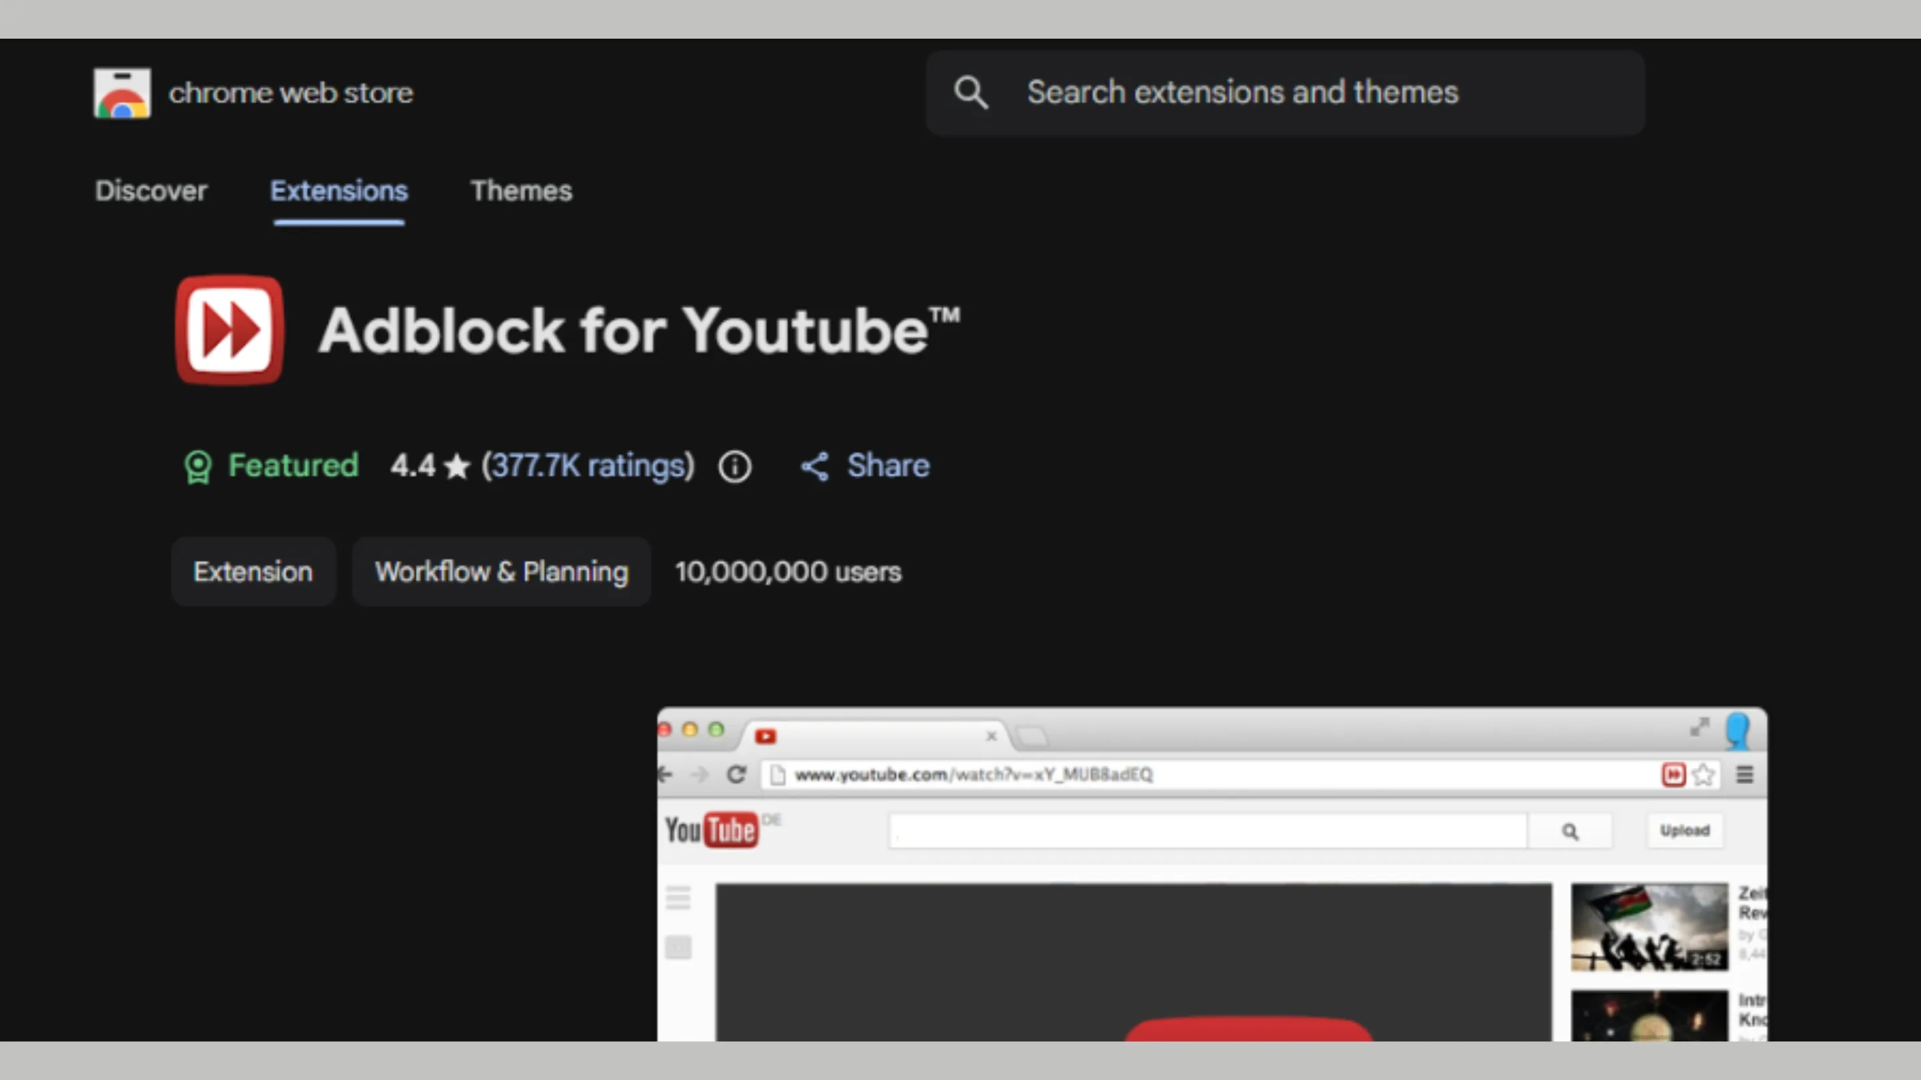Click Adblock icon in preview address bar
The image size is (1921, 1080).
(1674, 775)
